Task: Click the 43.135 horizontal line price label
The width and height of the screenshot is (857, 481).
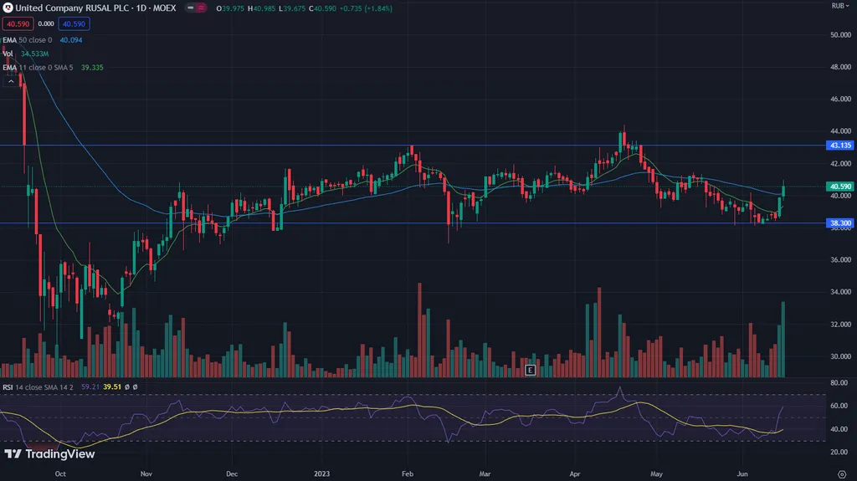Action: pos(839,146)
